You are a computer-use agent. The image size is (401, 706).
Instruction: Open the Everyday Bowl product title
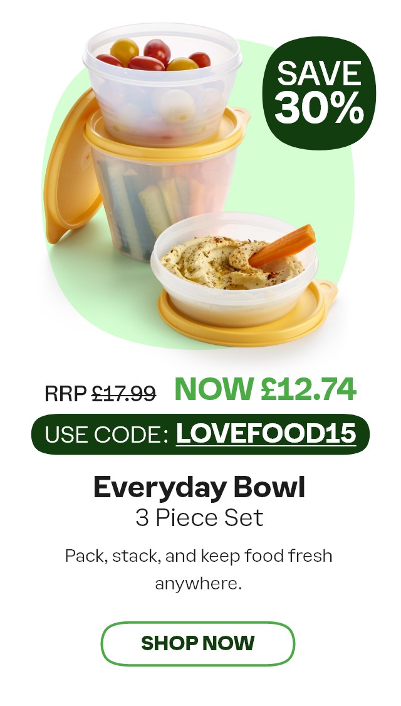point(199,488)
